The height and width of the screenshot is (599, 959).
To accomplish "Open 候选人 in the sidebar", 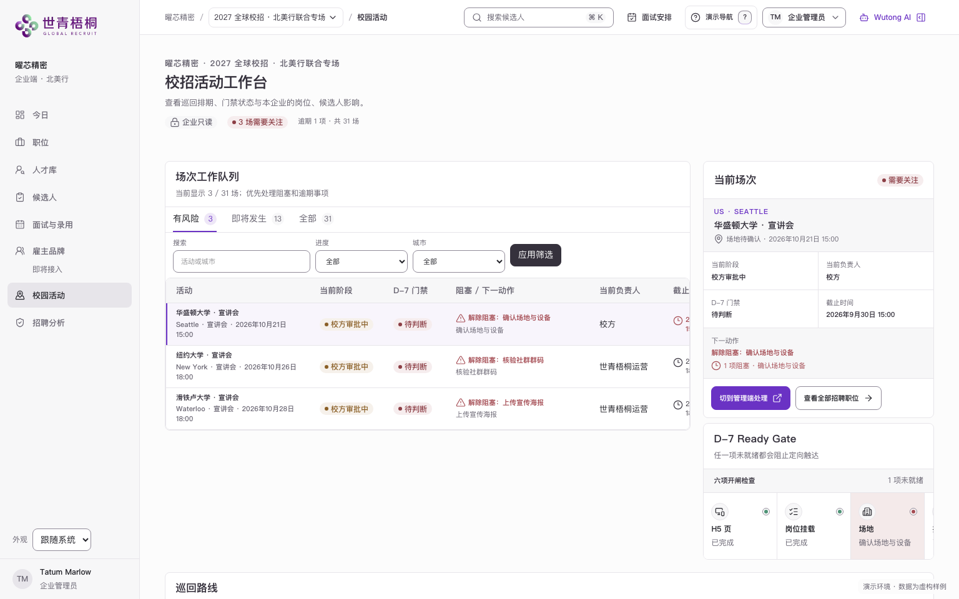I will 69,197.
